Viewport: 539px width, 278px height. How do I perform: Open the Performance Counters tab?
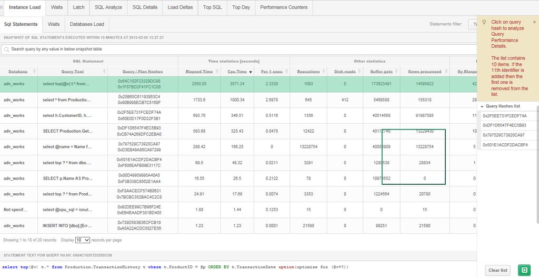pos(284,7)
